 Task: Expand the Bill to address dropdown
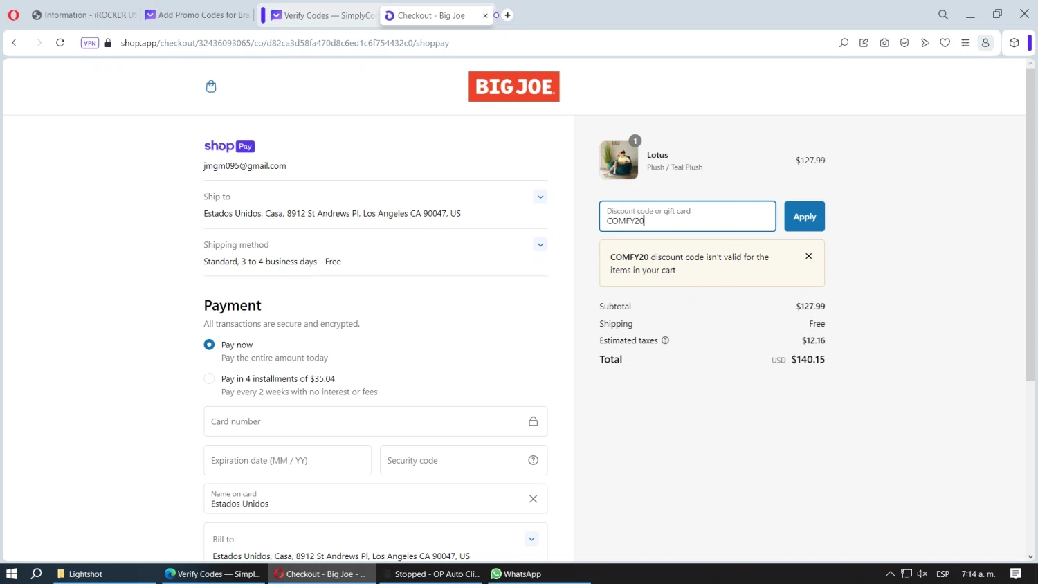click(531, 539)
